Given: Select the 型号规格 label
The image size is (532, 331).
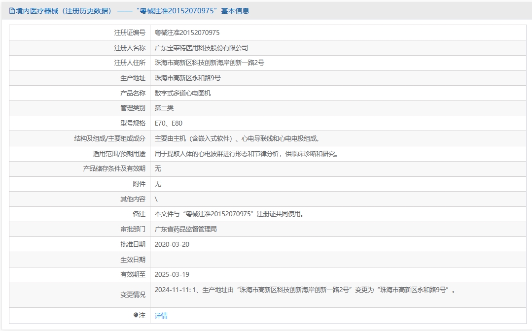Looking at the screenshot, I should (133, 123).
